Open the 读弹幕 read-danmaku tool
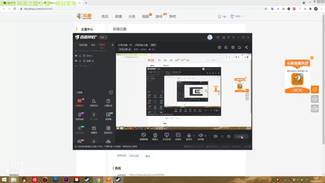The width and height of the screenshot is (325, 183). [x=108, y=116]
